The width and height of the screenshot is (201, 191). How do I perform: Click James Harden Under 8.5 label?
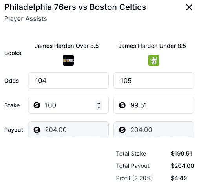(x=152, y=46)
